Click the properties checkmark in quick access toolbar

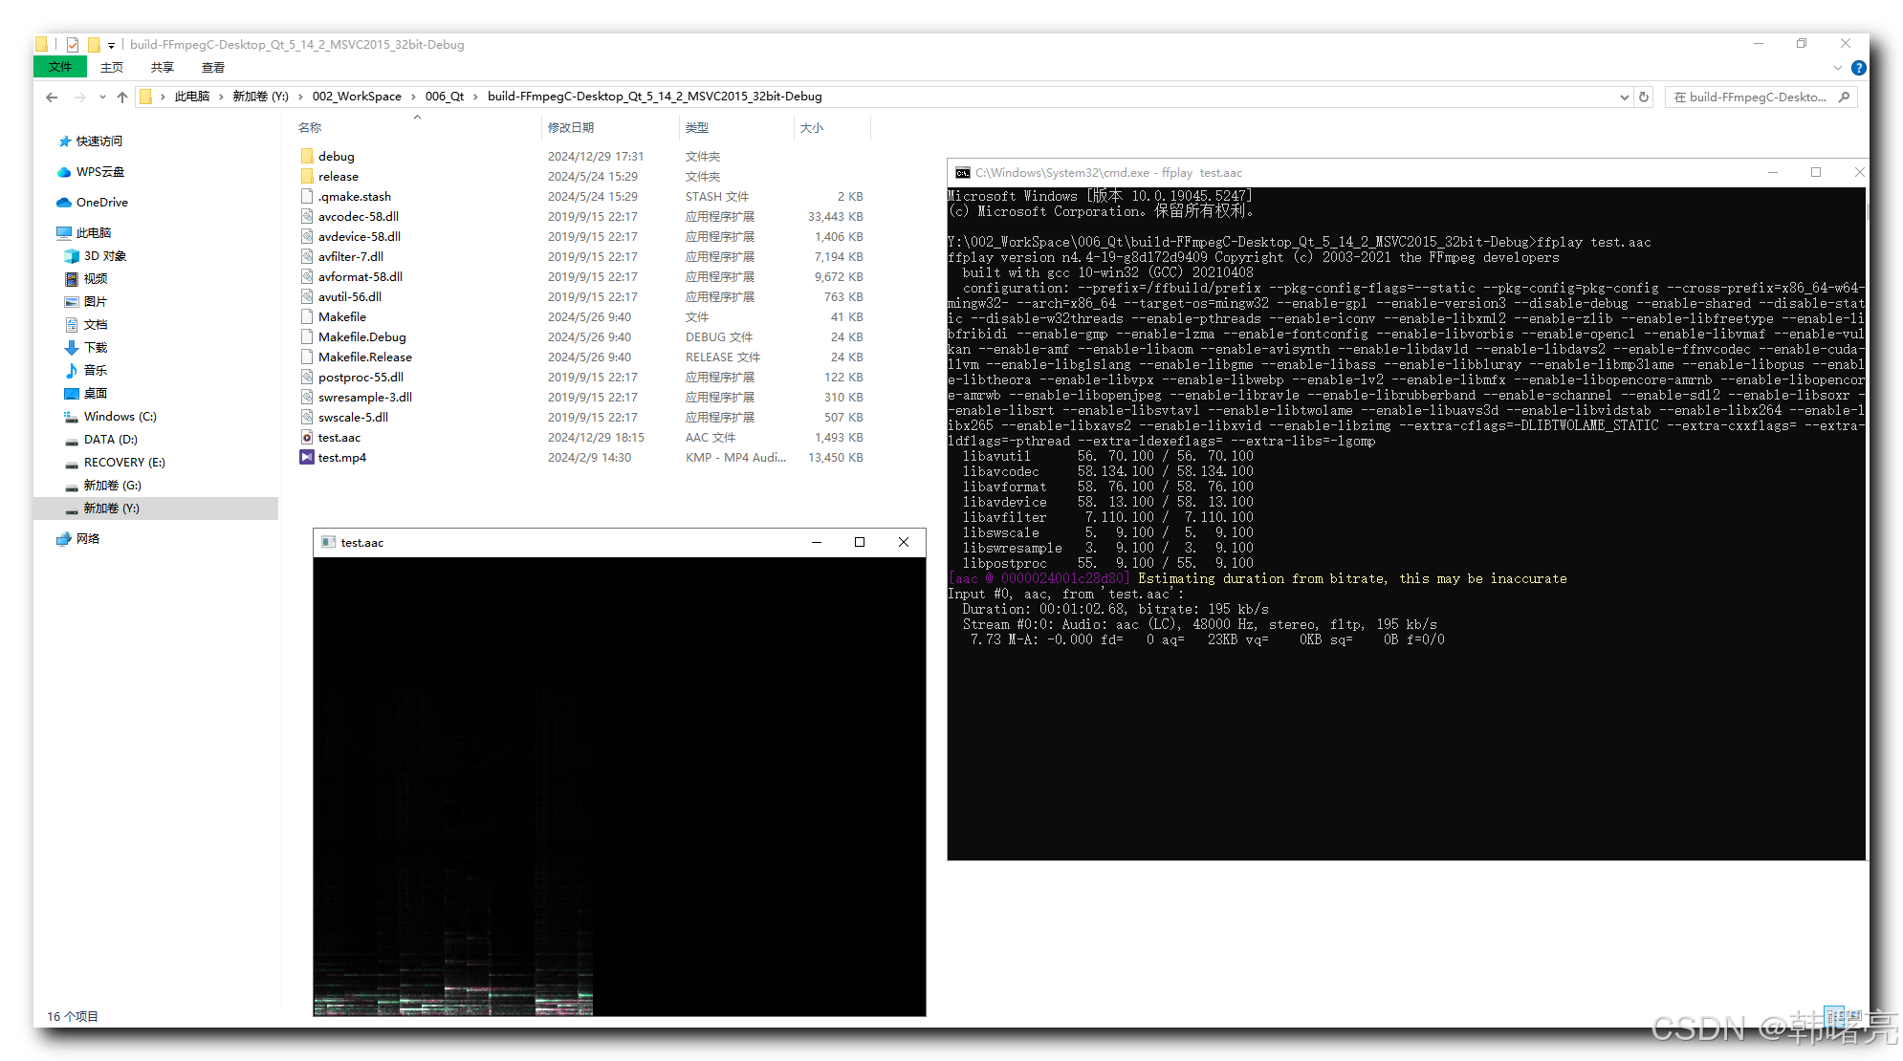tap(71, 44)
